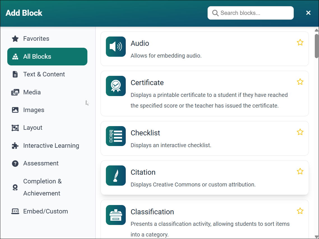Select the All Blocks category
Image resolution: width=319 pixels, height=239 pixels.
47,56
